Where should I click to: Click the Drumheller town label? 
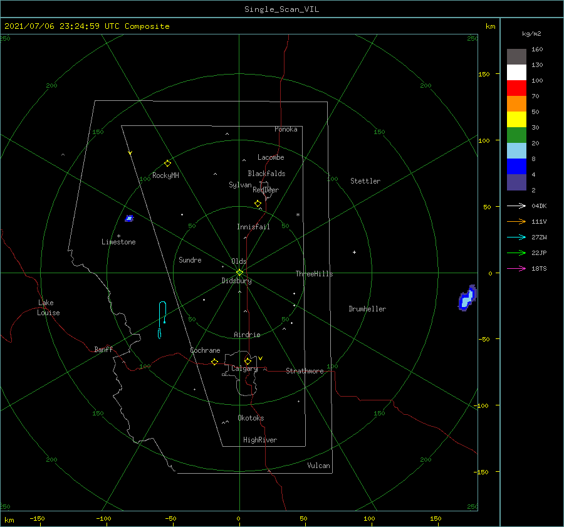[x=367, y=309]
